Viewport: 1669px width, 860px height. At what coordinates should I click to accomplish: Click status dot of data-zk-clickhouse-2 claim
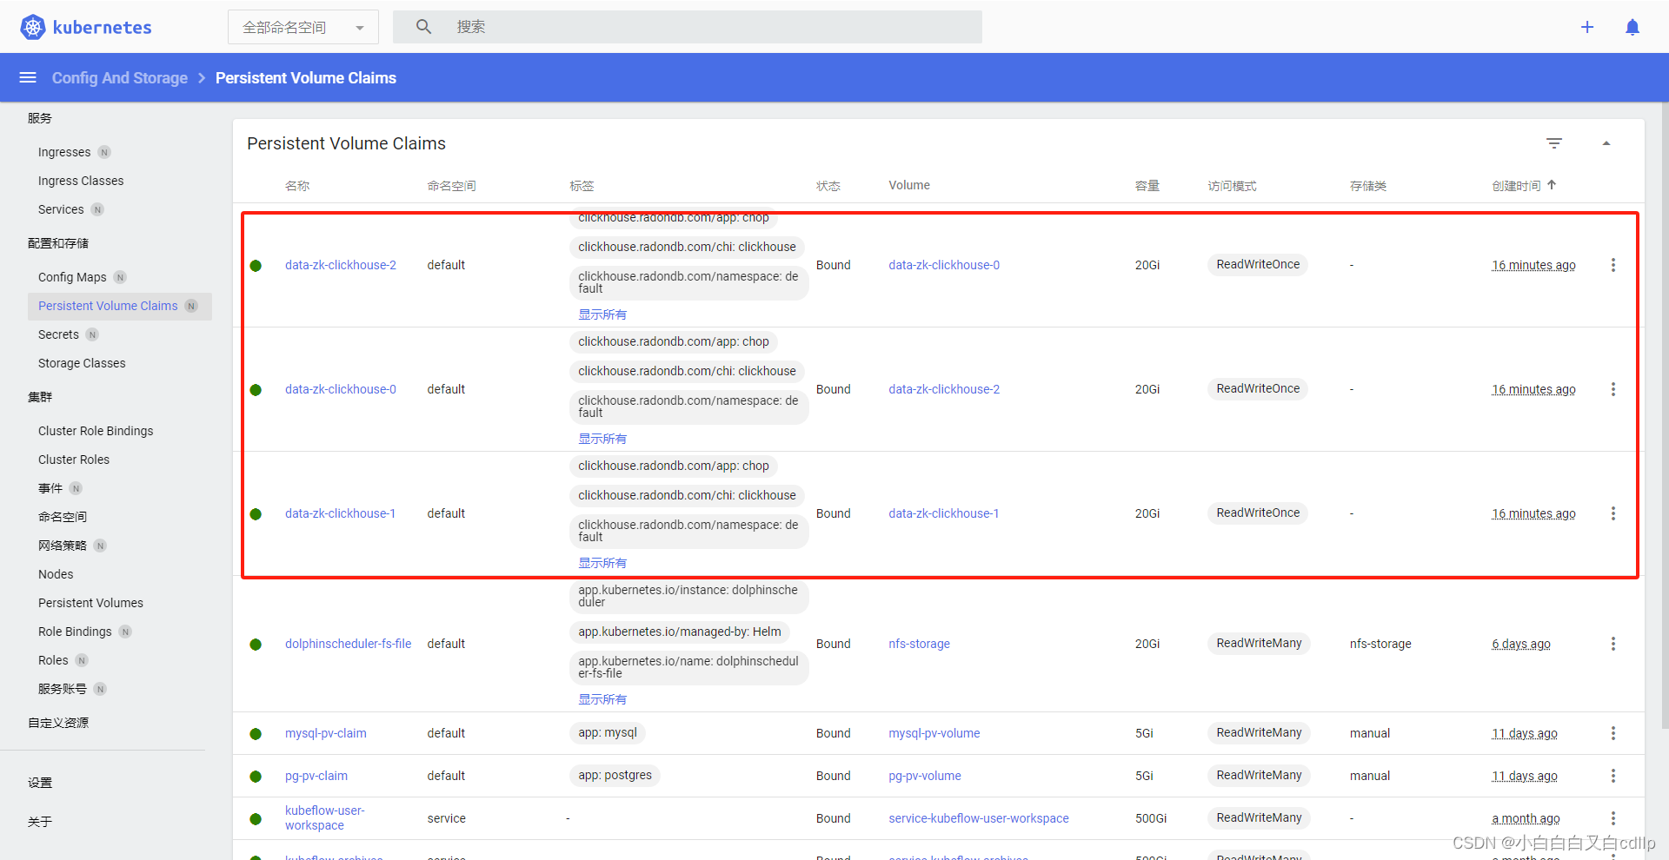click(x=256, y=266)
